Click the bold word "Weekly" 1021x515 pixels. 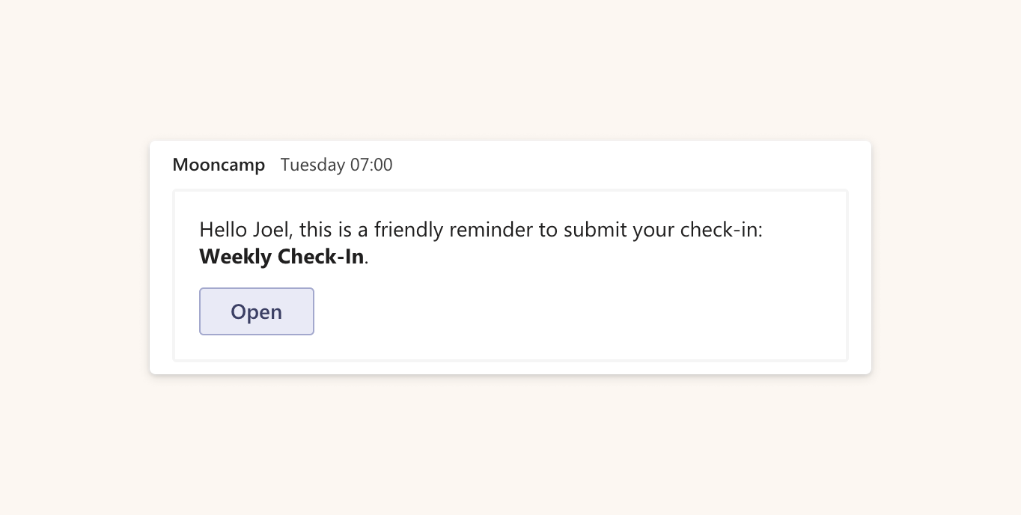pyautogui.click(x=235, y=257)
